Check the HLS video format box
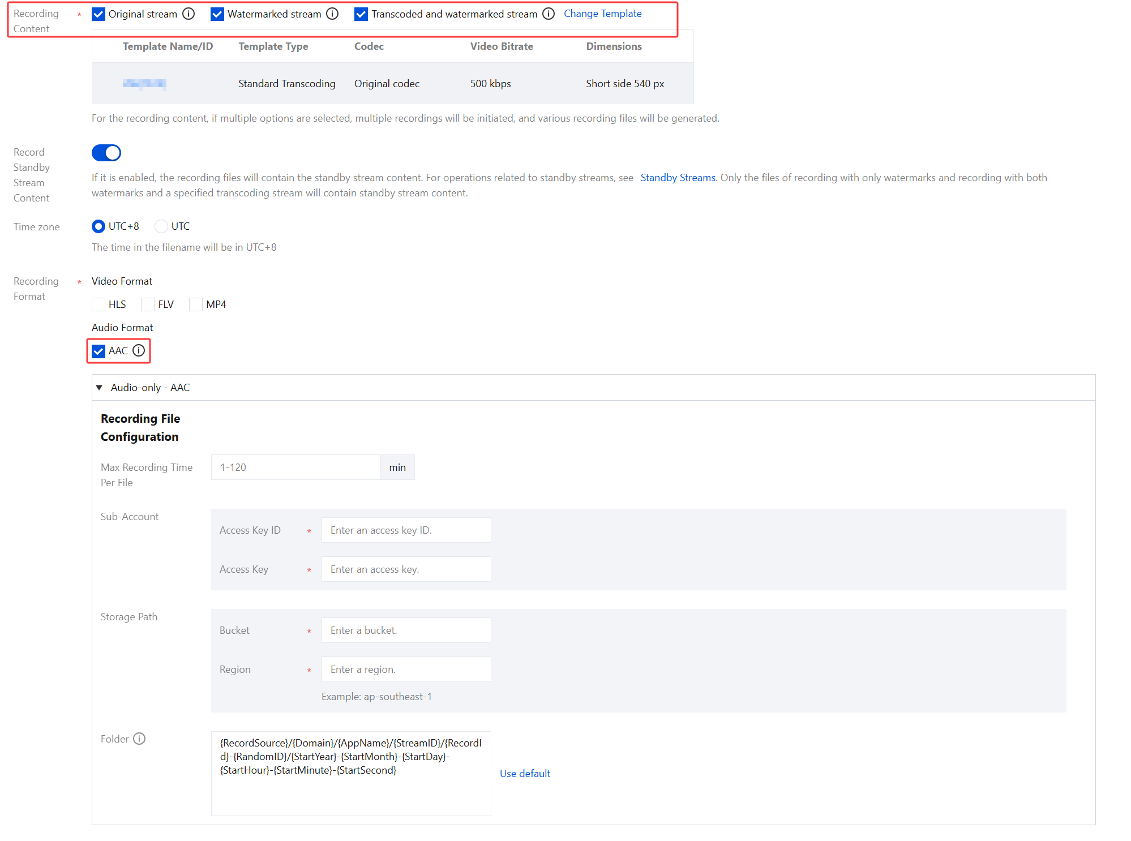Screen dimensions: 1131x841 (x=98, y=304)
